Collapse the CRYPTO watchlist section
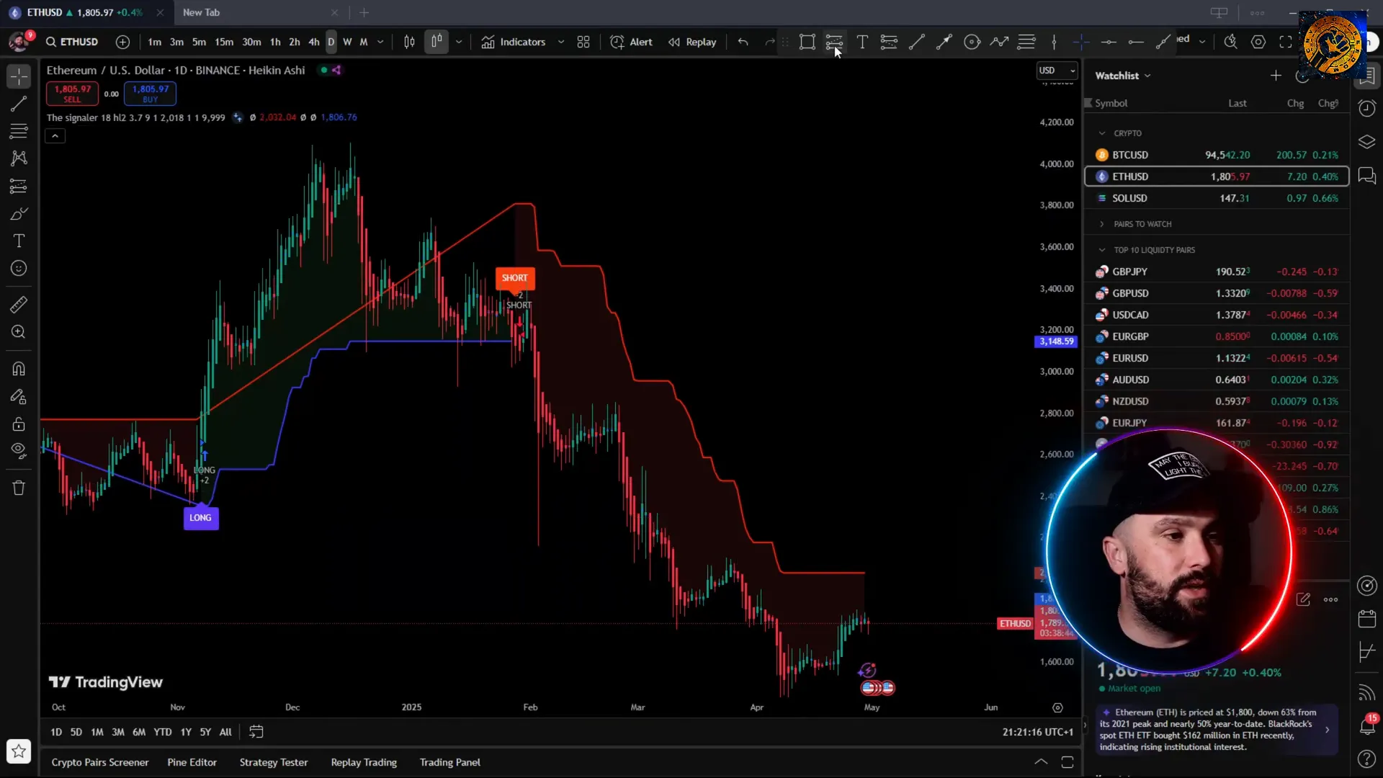Viewport: 1383px width, 778px height. [1102, 133]
